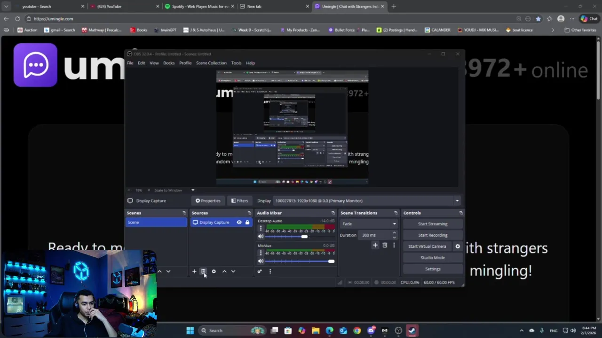
Task: Pop out the Scenes dock
Action: tap(184, 213)
